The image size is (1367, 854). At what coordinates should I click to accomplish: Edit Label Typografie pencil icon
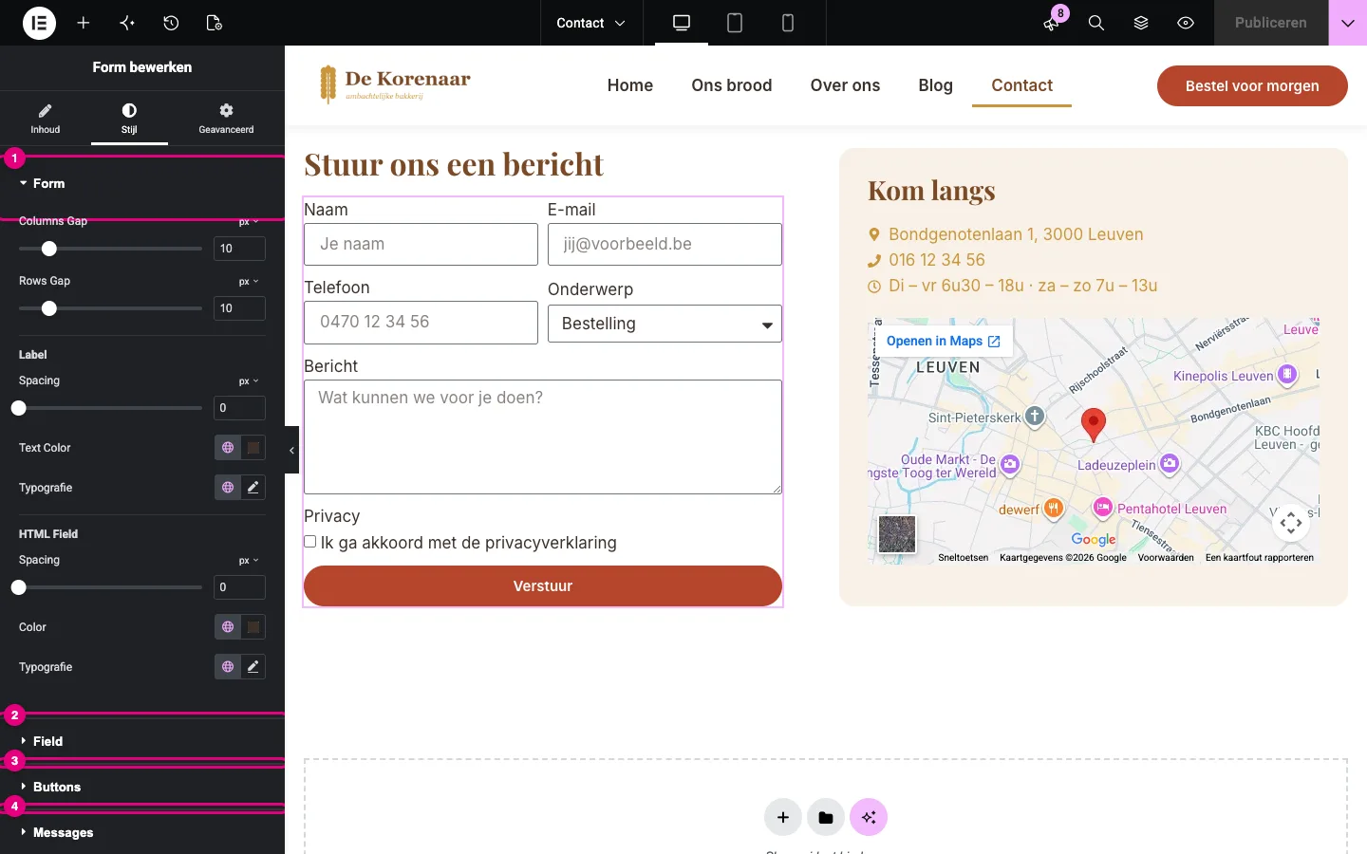coord(253,488)
